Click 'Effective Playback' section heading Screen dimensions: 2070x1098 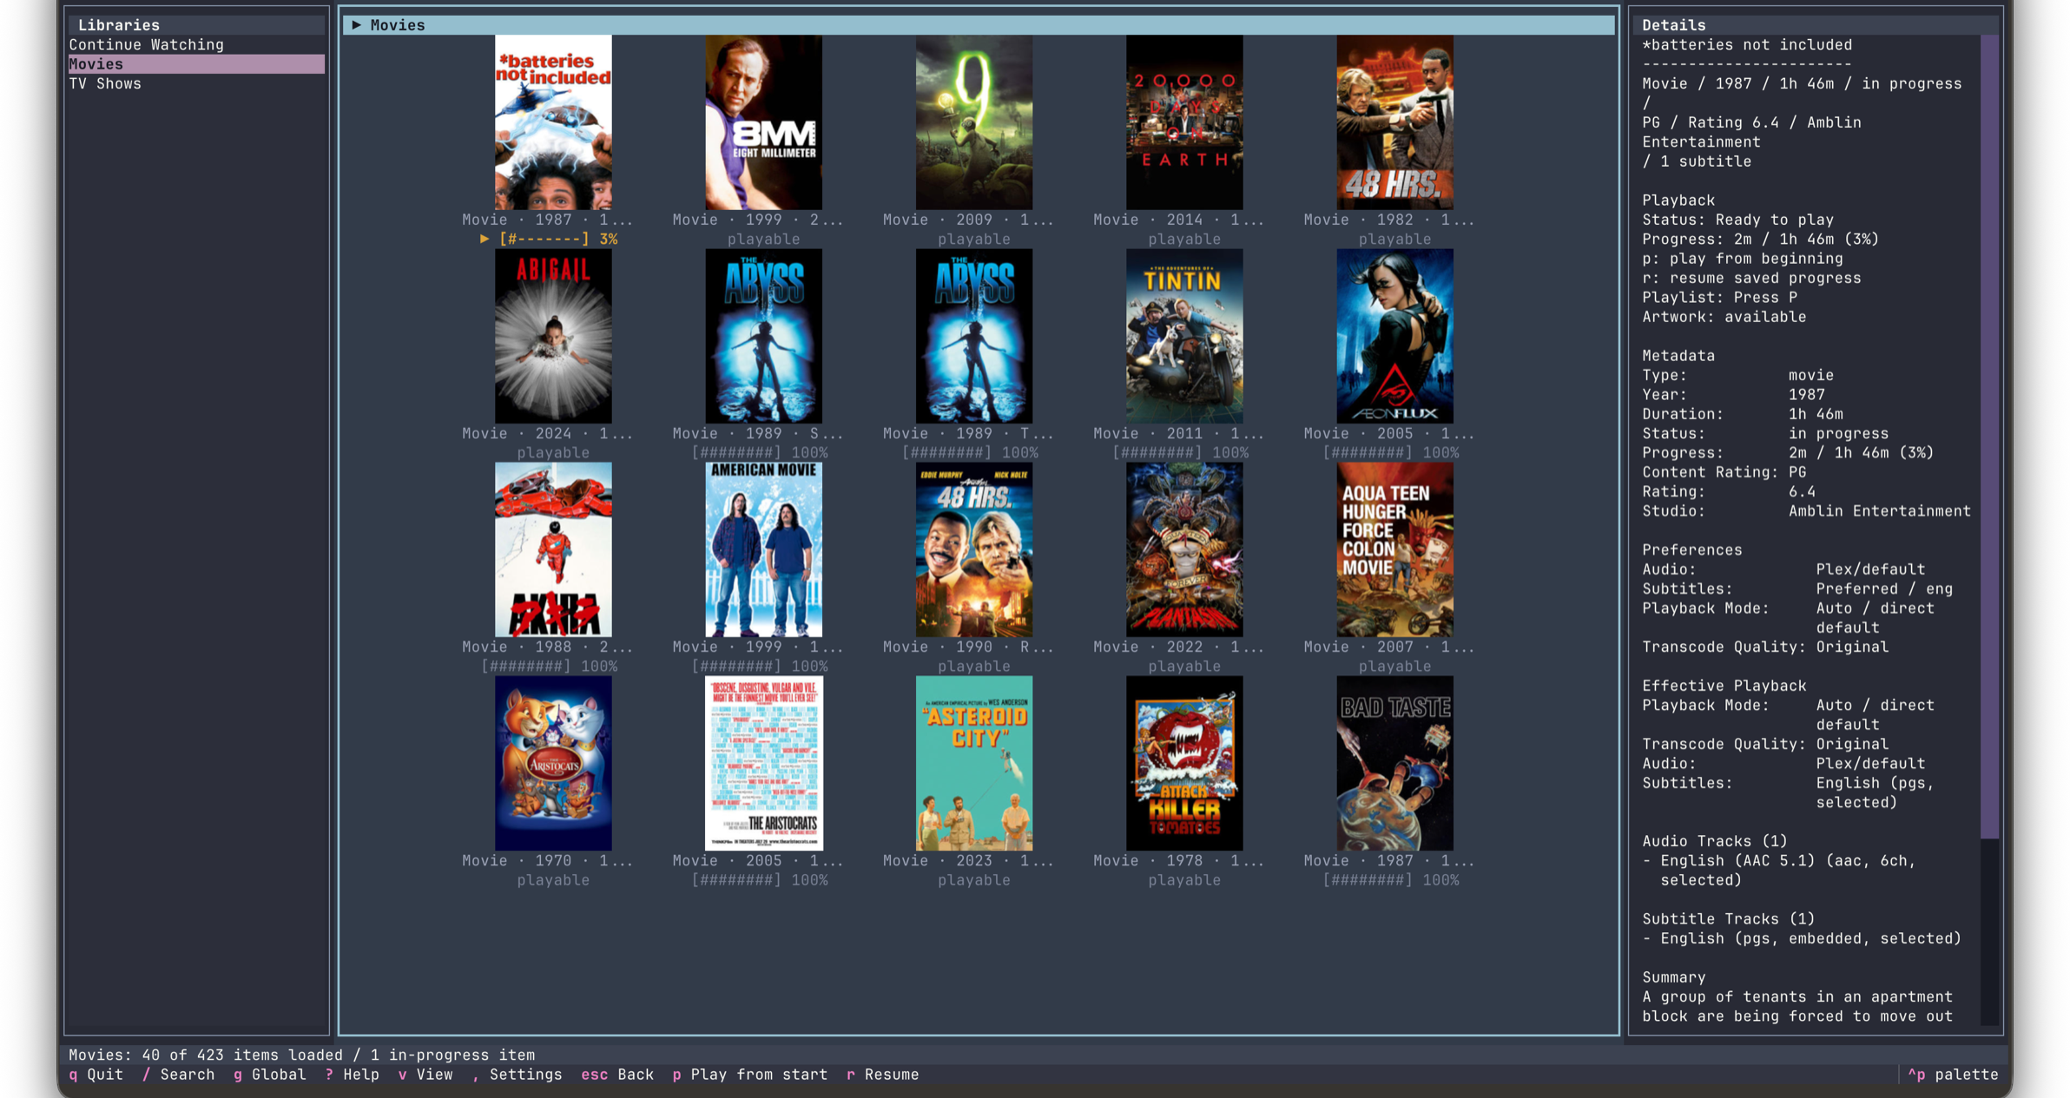pos(1724,686)
